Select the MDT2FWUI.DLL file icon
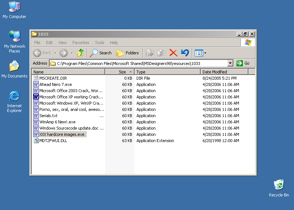Viewport: 294px width, 210px height. coord(36,141)
